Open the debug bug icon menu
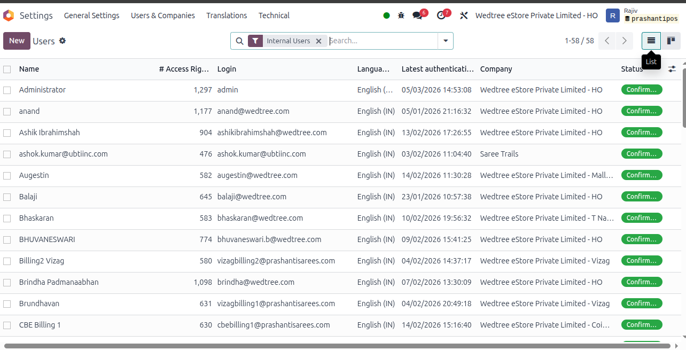Viewport: 686px width, 350px height. click(x=401, y=15)
